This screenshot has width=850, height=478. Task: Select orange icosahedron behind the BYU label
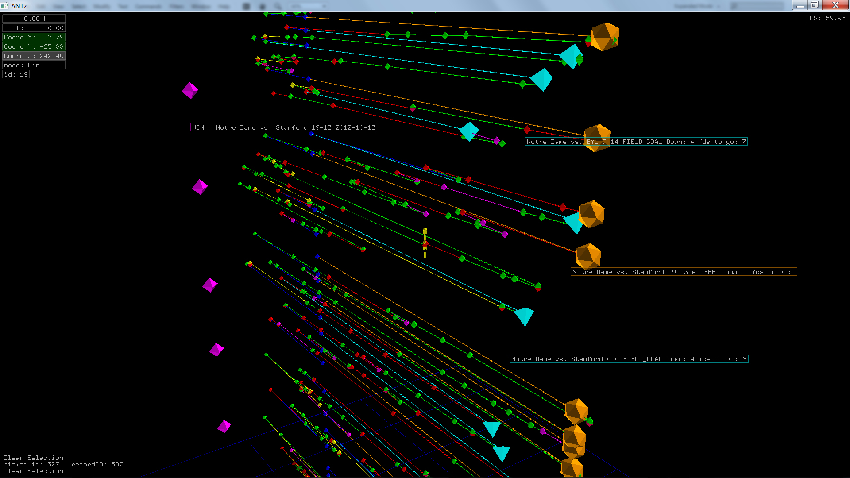tap(597, 132)
